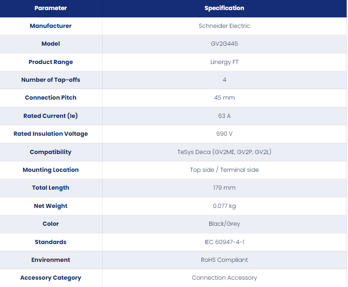Click the Connection Pitch label

click(x=51, y=98)
